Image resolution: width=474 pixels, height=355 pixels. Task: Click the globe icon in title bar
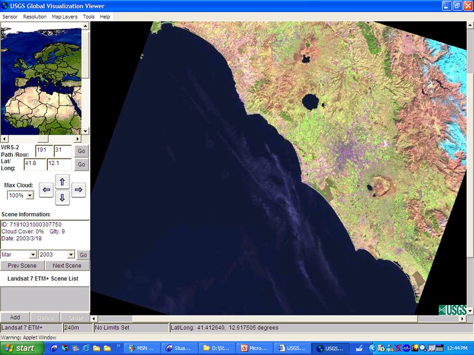tap(5, 6)
